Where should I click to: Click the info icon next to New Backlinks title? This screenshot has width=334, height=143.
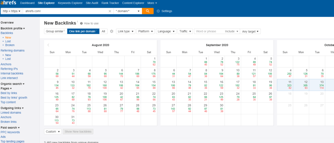pyautogui.click(x=78, y=21)
